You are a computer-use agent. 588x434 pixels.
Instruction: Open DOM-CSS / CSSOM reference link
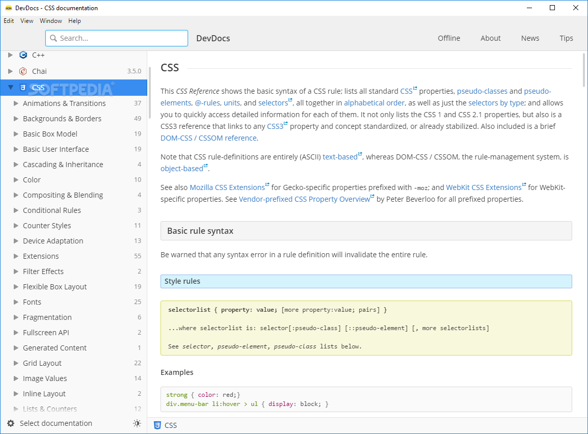click(x=208, y=138)
